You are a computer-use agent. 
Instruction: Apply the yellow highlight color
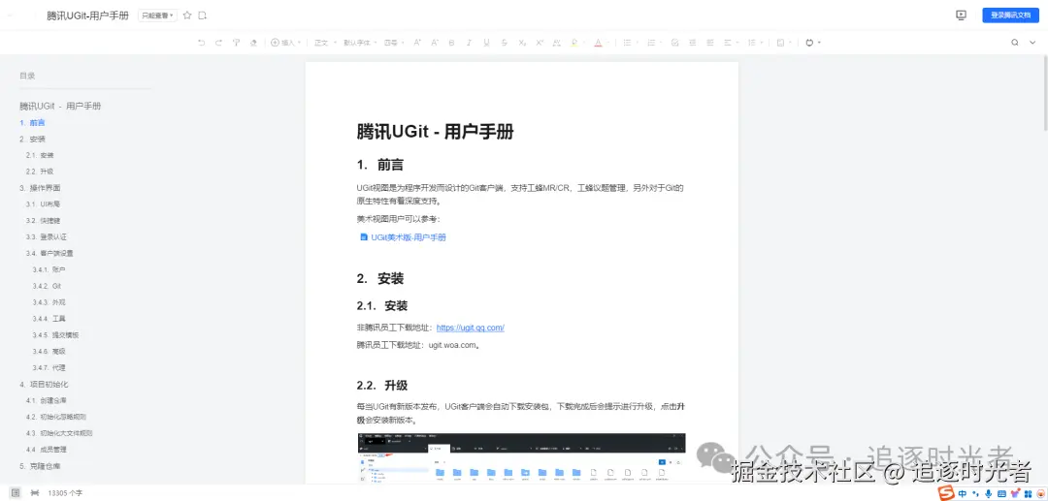tap(574, 43)
